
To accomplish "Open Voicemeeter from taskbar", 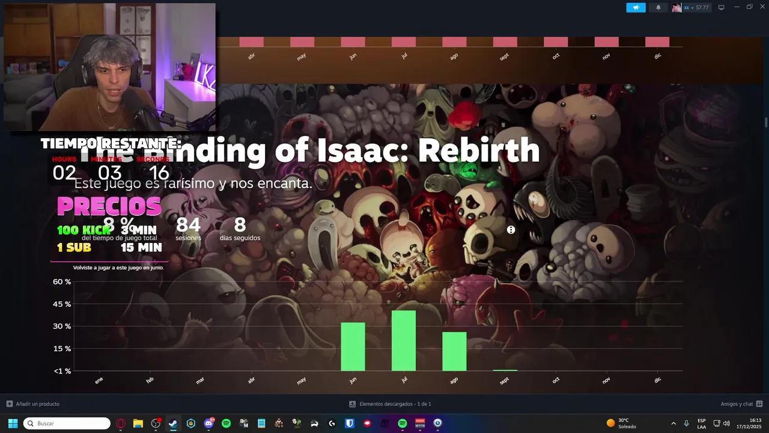I will (x=420, y=423).
